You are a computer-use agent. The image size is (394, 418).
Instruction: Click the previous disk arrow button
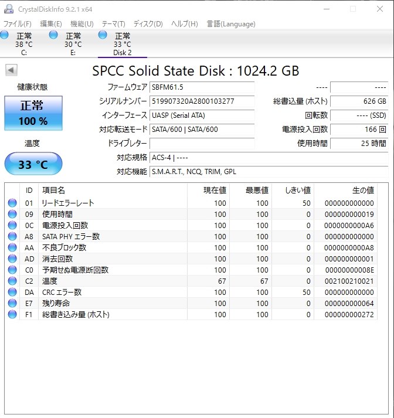11,70
